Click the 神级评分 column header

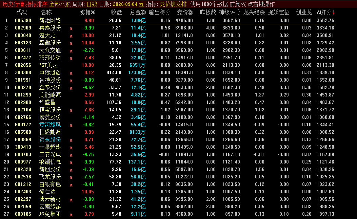click(x=230, y=12)
